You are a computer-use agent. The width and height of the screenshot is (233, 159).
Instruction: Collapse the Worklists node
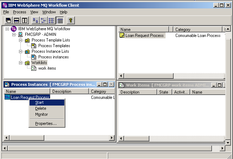tap(21, 63)
